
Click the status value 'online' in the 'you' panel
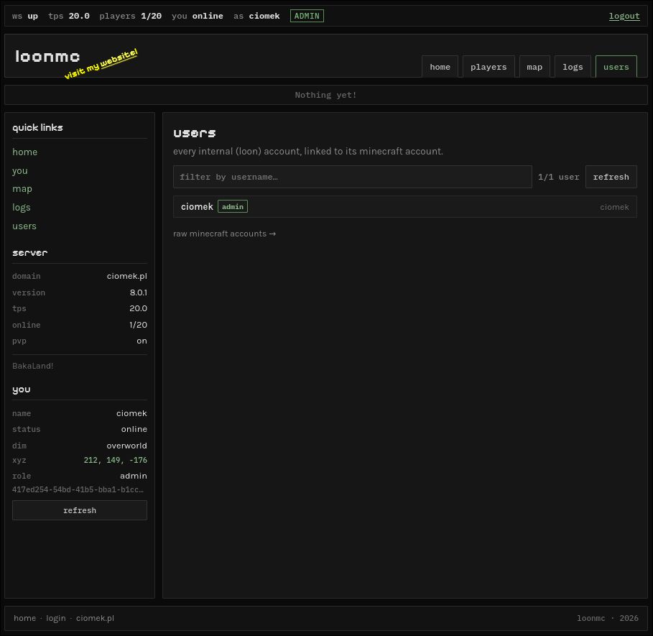click(134, 429)
